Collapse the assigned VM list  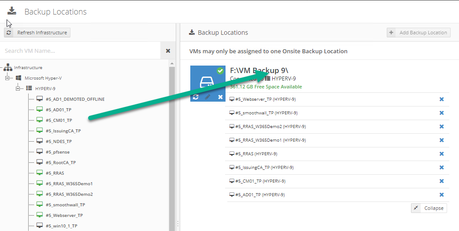(x=429, y=208)
